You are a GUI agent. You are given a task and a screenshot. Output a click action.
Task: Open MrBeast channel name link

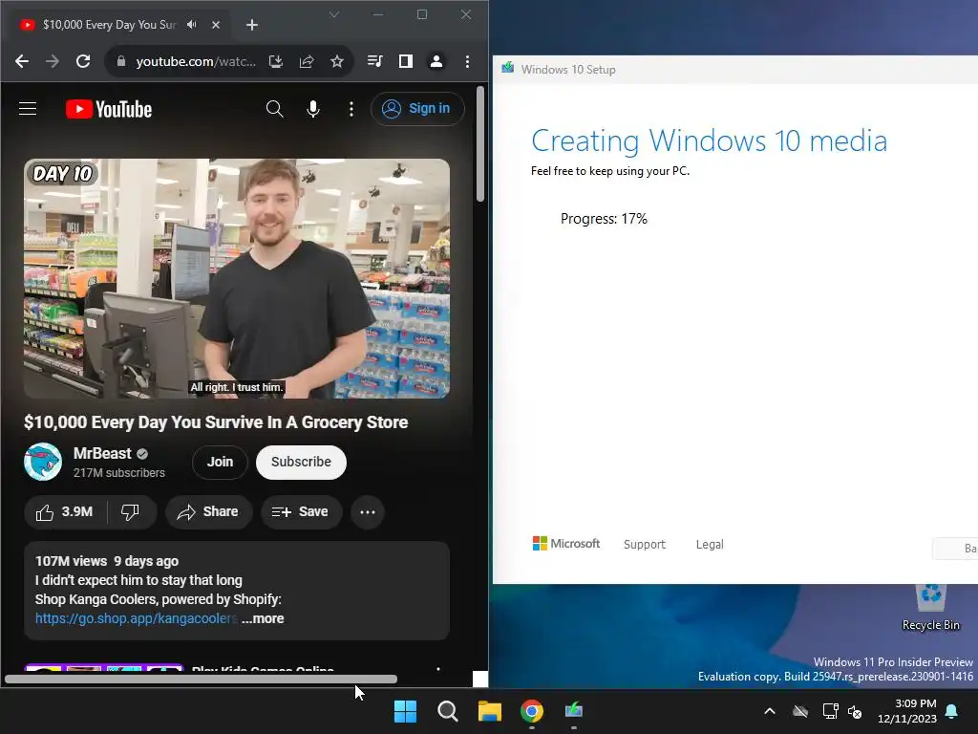[102, 453]
